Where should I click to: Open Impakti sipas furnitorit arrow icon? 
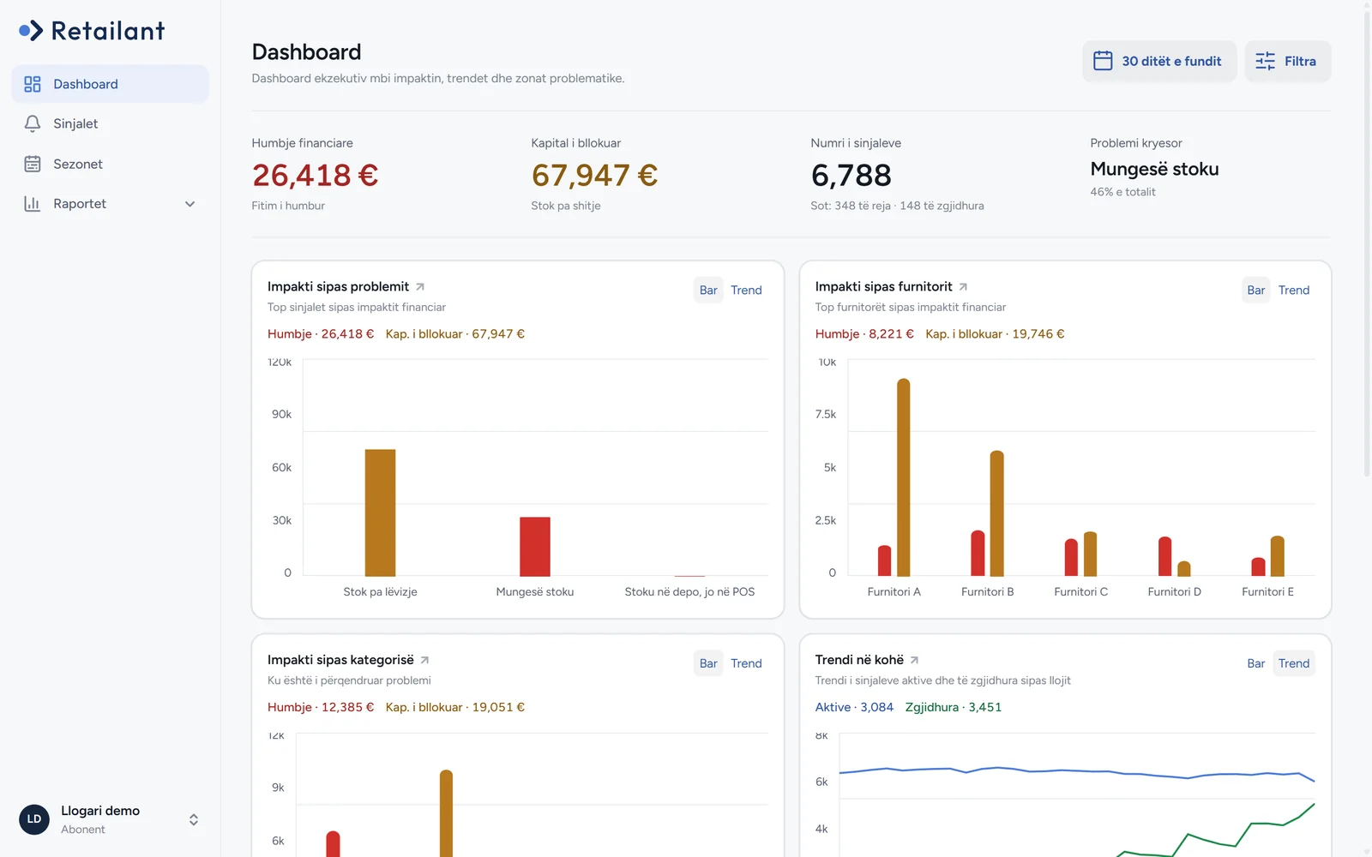(x=963, y=287)
